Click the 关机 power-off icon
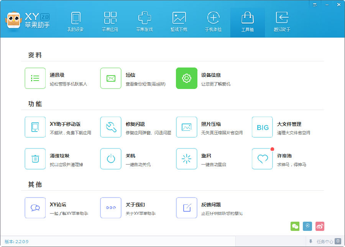Viewport: 345px width, 247px height. (111, 159)
